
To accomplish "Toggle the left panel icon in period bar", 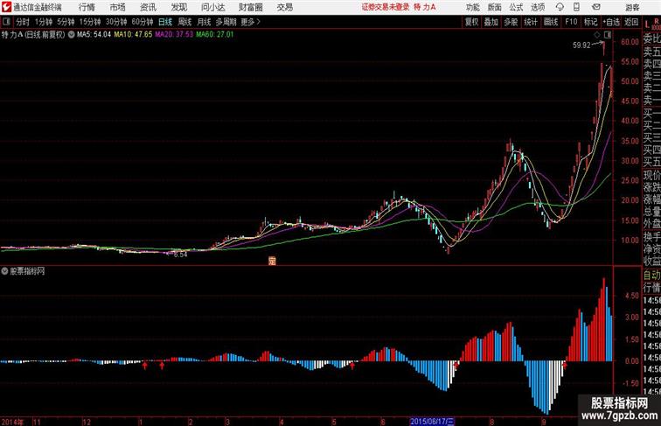I will 6,22.
